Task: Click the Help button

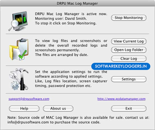Action: coord(24,109)
